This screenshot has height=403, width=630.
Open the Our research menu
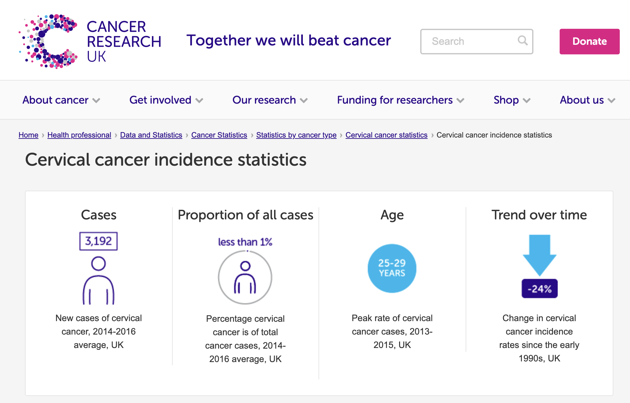264,100
